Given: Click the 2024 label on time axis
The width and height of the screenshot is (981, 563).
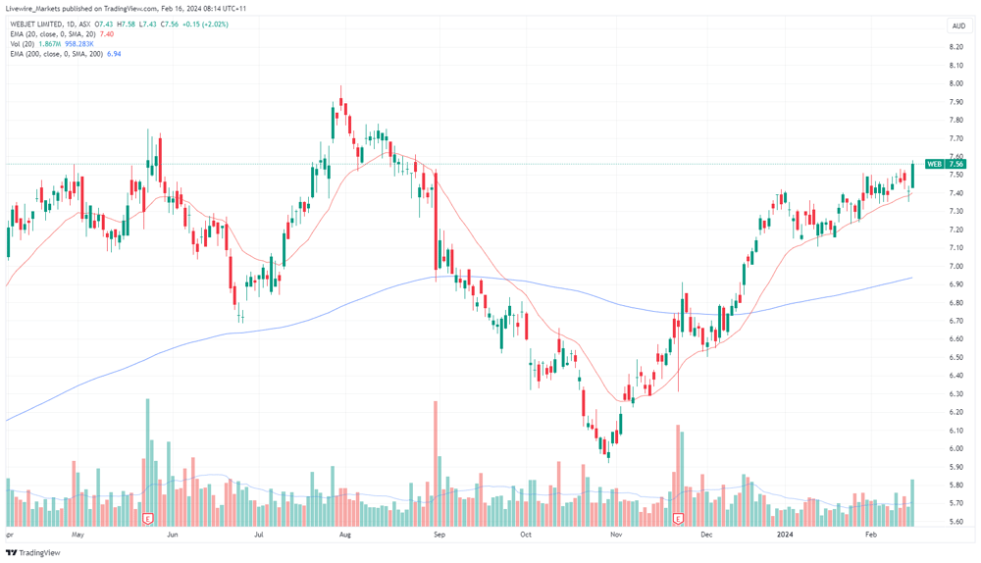Looking at the screenshot, I should click(785, 535).
